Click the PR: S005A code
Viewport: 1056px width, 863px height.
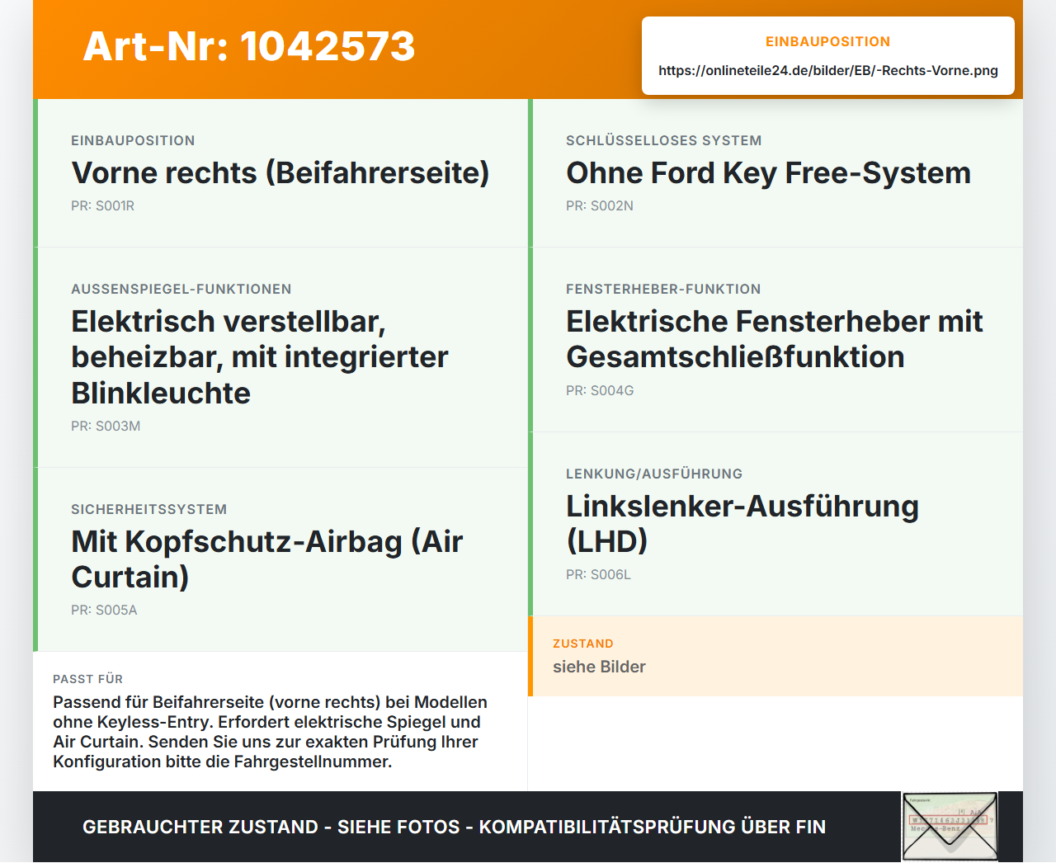click(x=104, y=610)
